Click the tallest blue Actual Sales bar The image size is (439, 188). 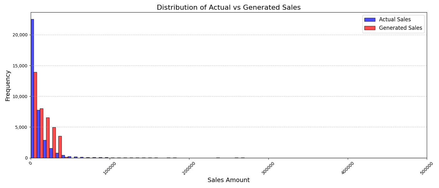[32, 88]
